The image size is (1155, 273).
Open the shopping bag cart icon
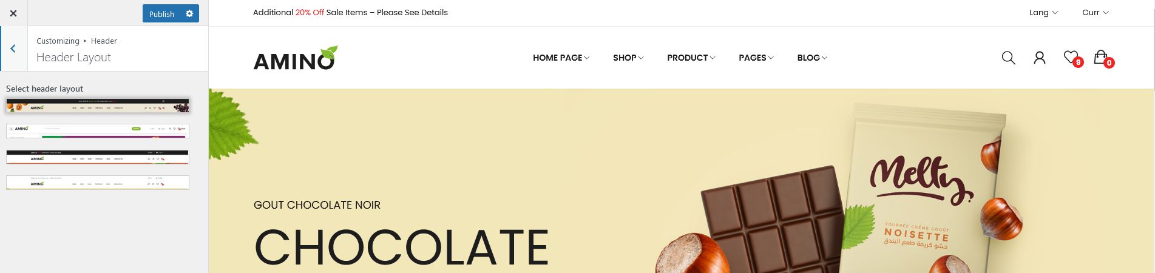1102,58
